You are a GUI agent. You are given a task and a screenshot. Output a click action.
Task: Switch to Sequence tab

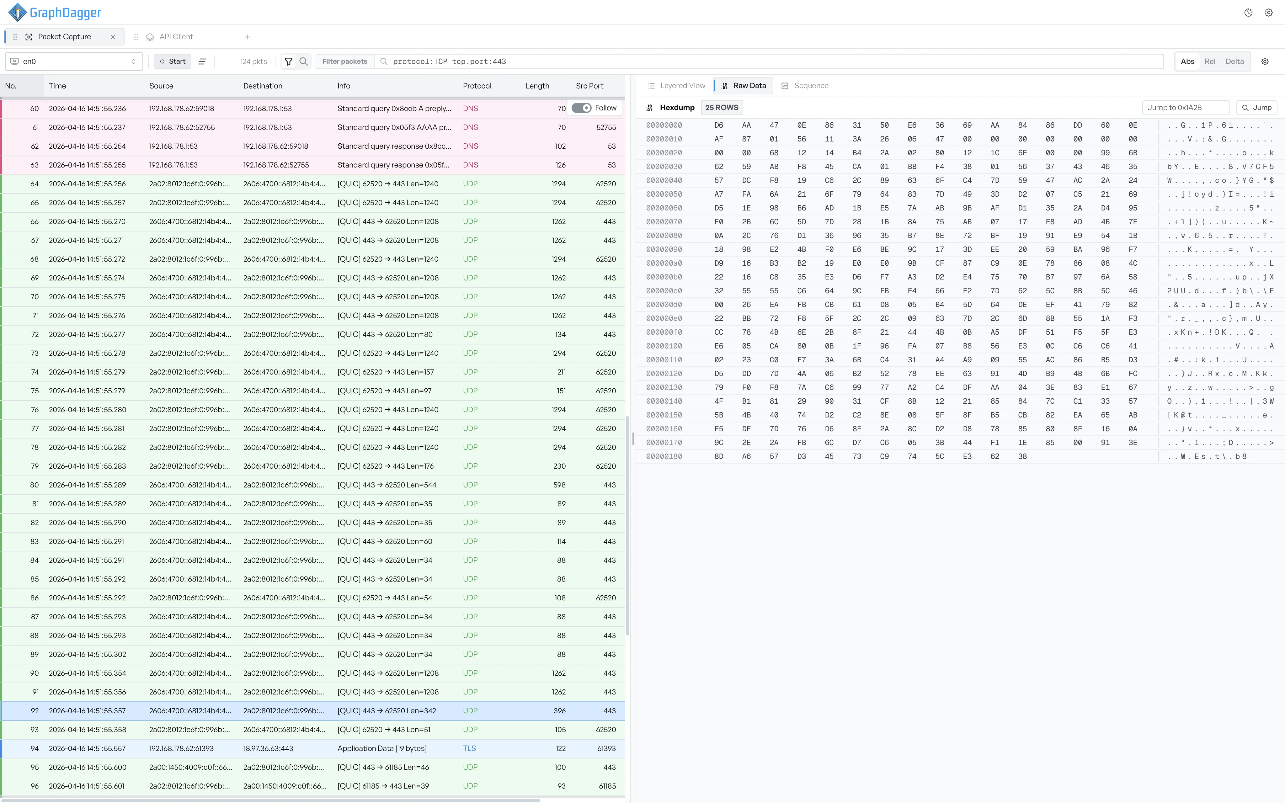click(x=805, y=86)
